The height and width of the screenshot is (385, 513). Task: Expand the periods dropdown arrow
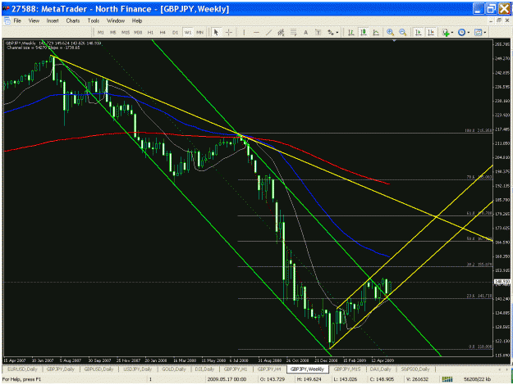coord(469,32)
